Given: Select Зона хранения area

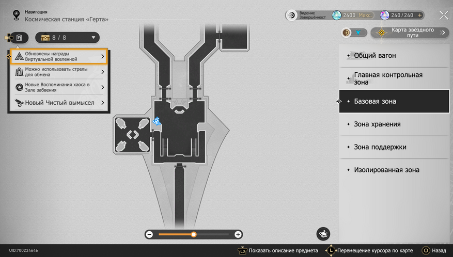Looking at the screenshot, I should tap(394, 124).
